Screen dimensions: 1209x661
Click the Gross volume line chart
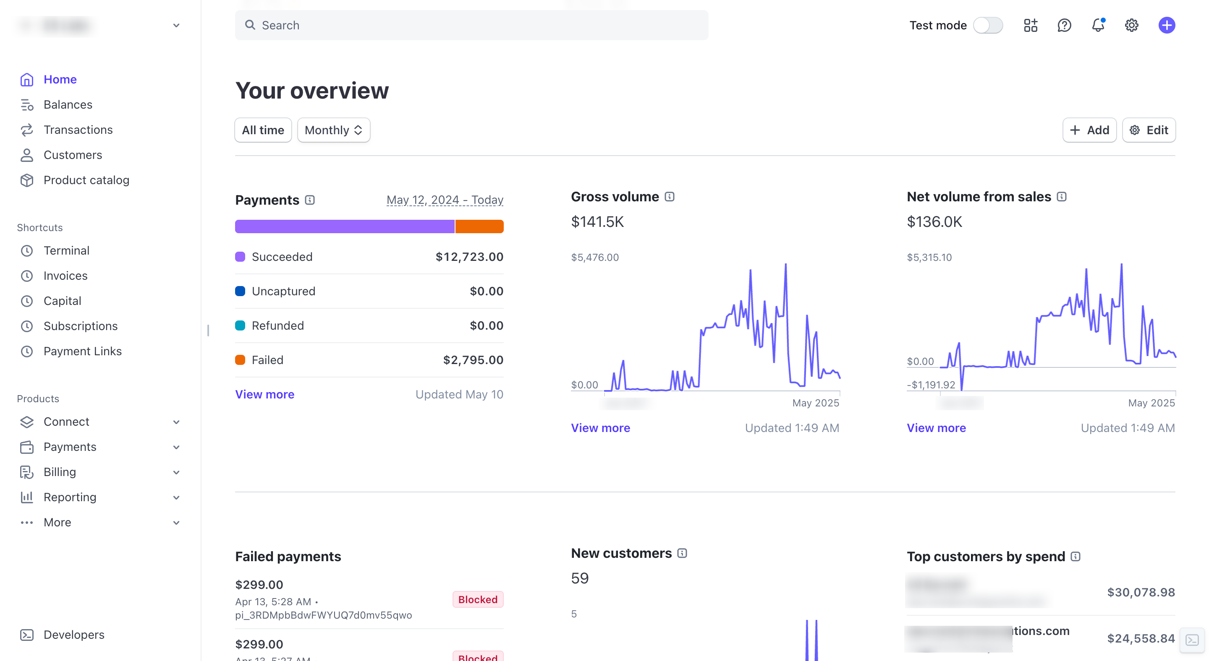click(722, 327)
